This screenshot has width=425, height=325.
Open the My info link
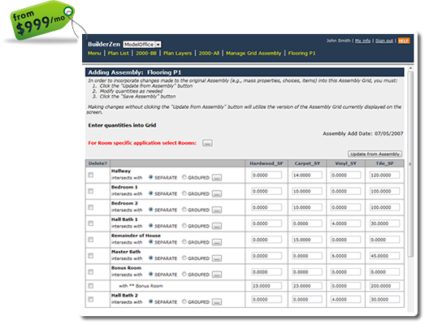pos(362,41)
